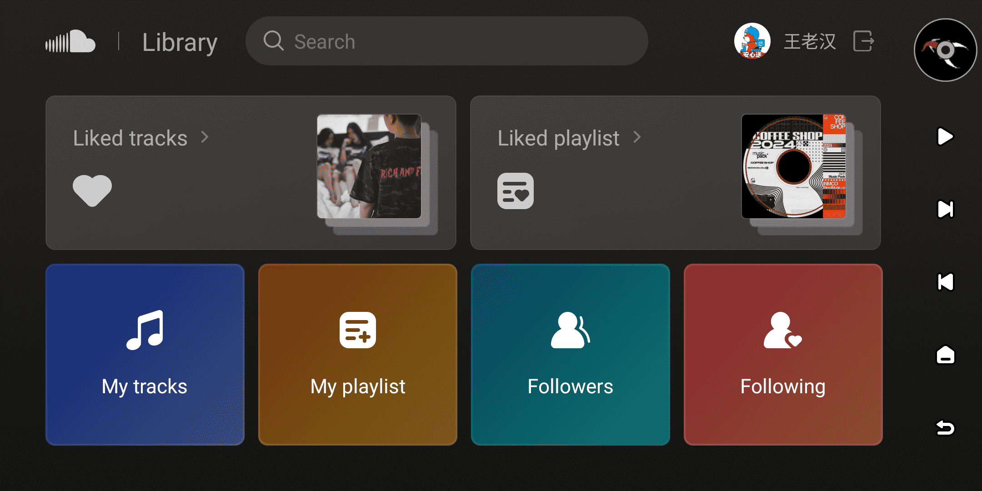Viewport: 982px width, 491px height.
Task: Go to previous track
Action: coord(945,282)
